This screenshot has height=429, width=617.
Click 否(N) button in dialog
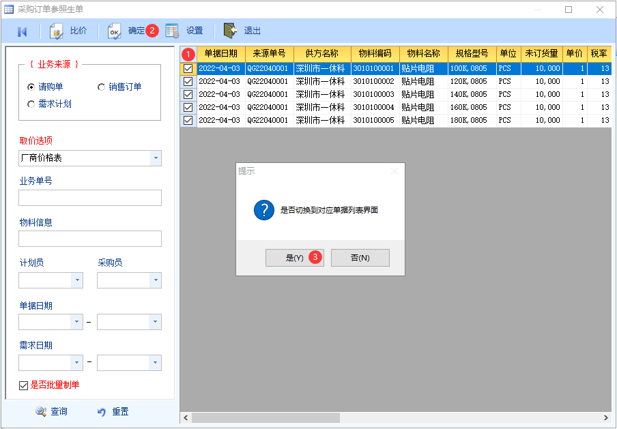360,258
